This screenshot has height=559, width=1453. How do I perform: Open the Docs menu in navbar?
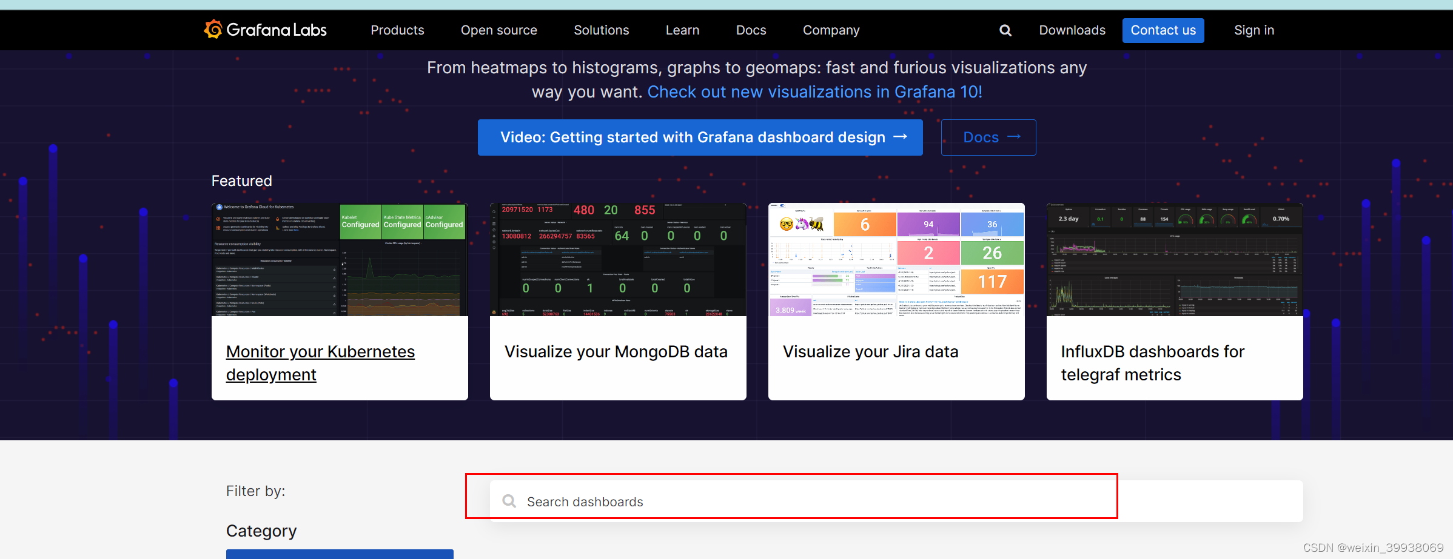tap(751, 30)
